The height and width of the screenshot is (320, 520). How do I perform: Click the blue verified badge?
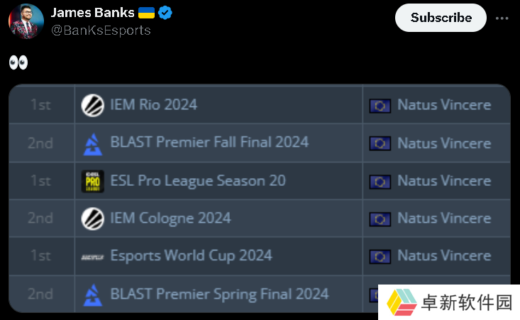(165, 13)
